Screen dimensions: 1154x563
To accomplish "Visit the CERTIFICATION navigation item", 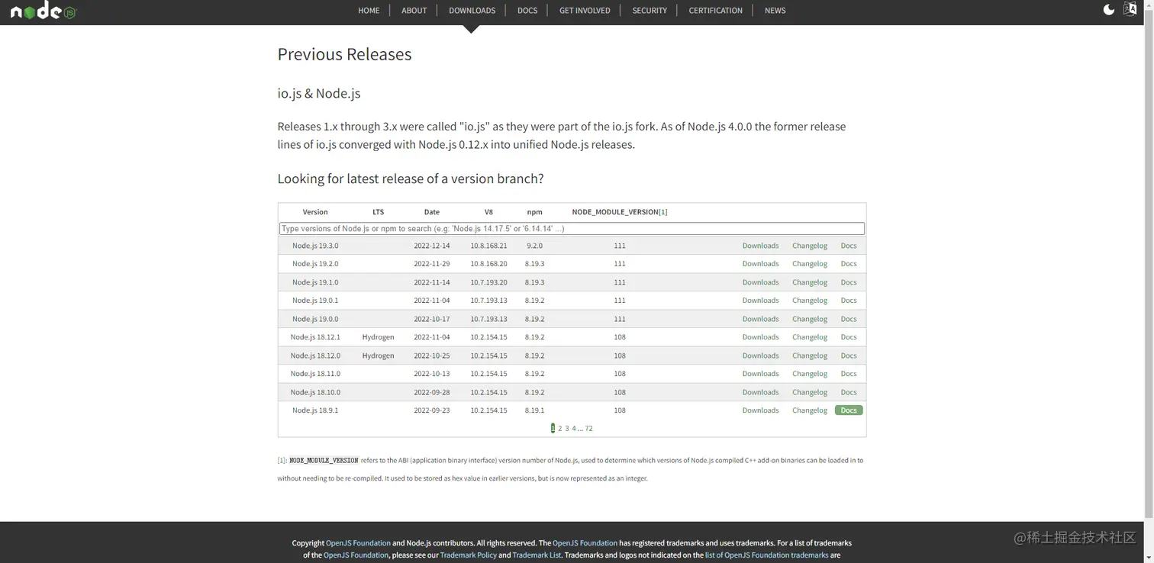I will click(x=715, y=11).
